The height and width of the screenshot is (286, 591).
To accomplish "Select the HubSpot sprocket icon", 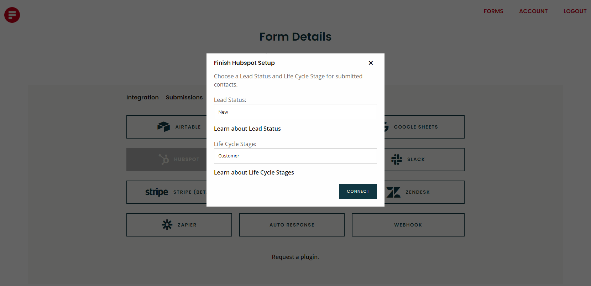I will (x=164, y=159).
